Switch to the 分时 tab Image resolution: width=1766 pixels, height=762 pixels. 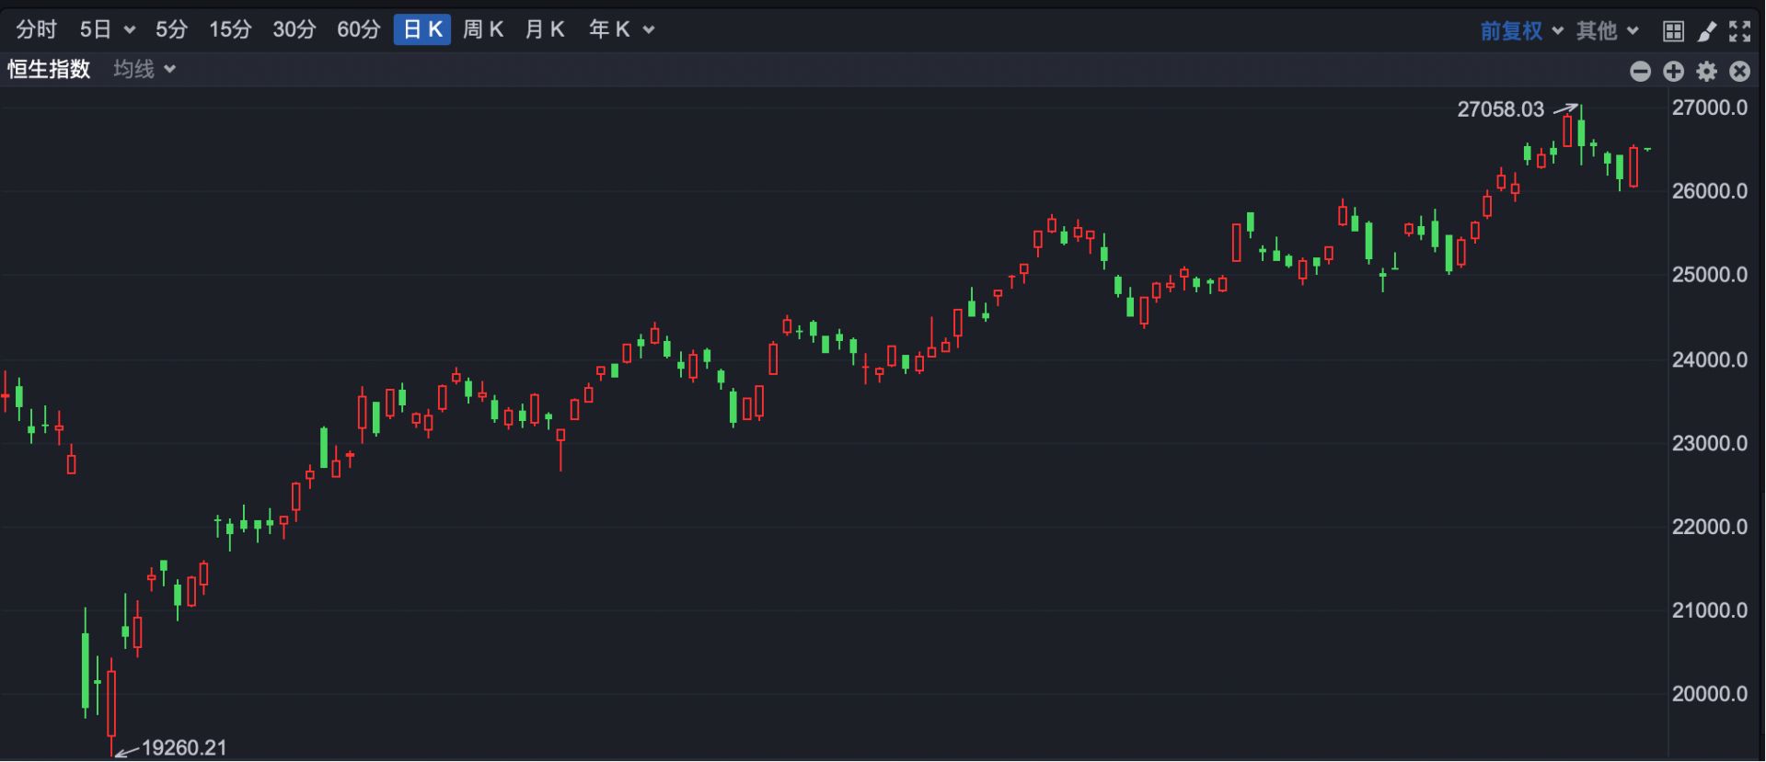[x=37, y=30]
